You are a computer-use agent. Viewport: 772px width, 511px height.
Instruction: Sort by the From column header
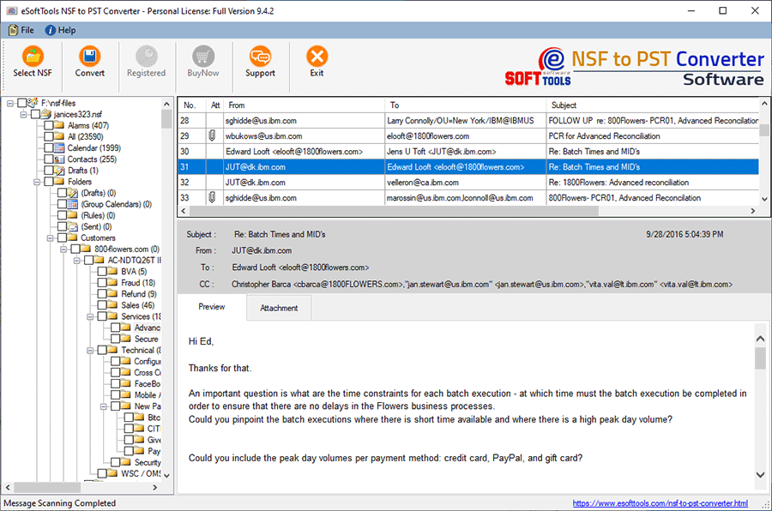[x=304, y=105]
